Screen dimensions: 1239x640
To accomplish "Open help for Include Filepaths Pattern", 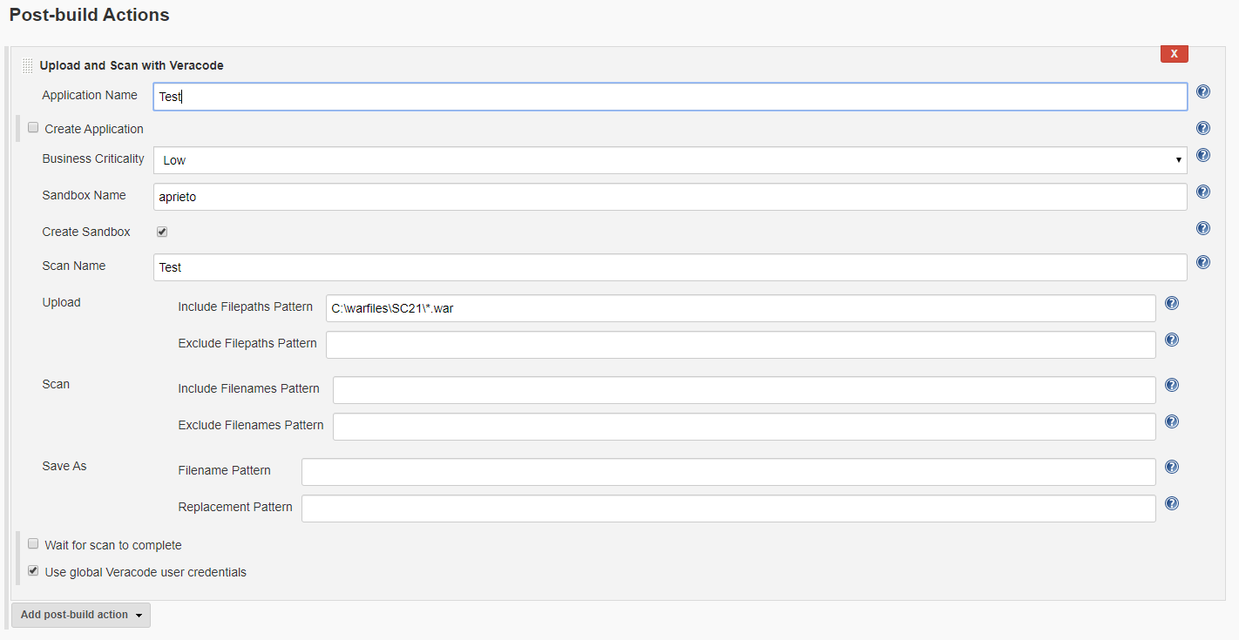I will 1172,303.
